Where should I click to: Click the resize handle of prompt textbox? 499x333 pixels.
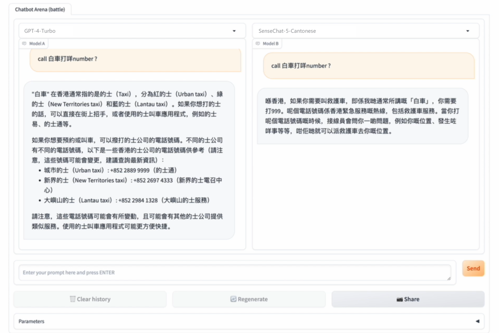tap(448, 278)
